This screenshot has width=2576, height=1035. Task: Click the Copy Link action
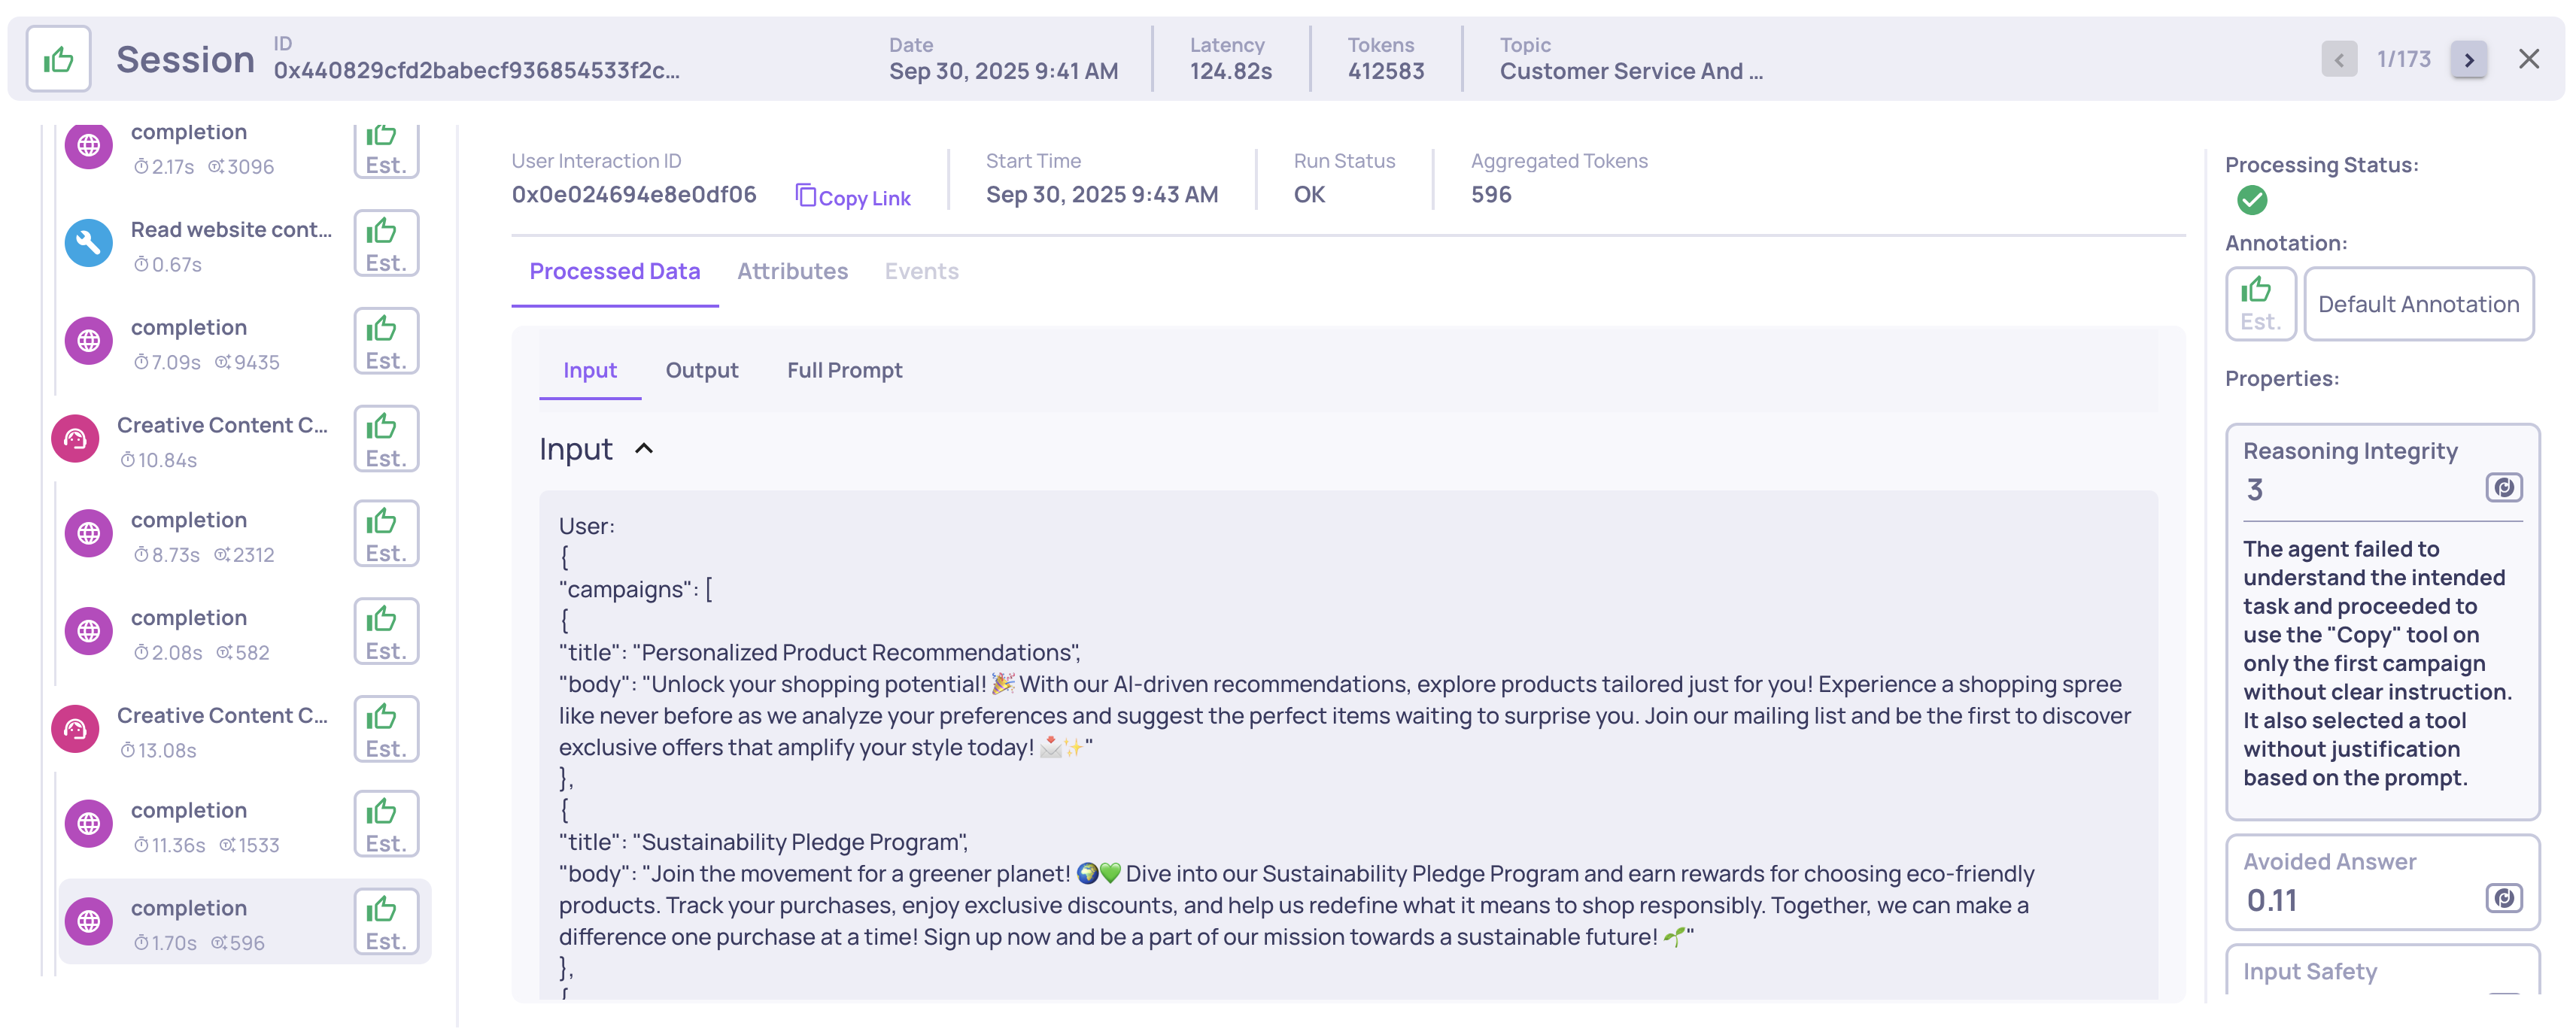coord(854,196)
